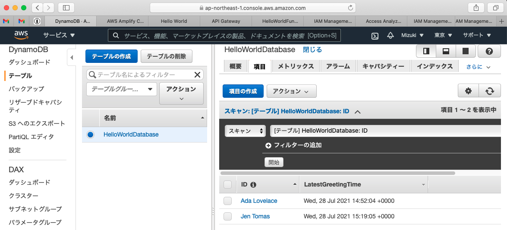Open the first pinned Gmail tab
Screen dimensions: 507x230
pyautogui.click(x=6, y=21)
